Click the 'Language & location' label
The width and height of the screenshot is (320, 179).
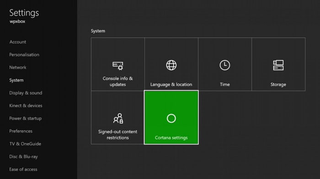click(171, 84)
